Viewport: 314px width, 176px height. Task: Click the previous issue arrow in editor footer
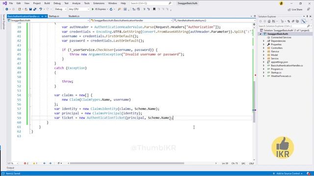45,163
